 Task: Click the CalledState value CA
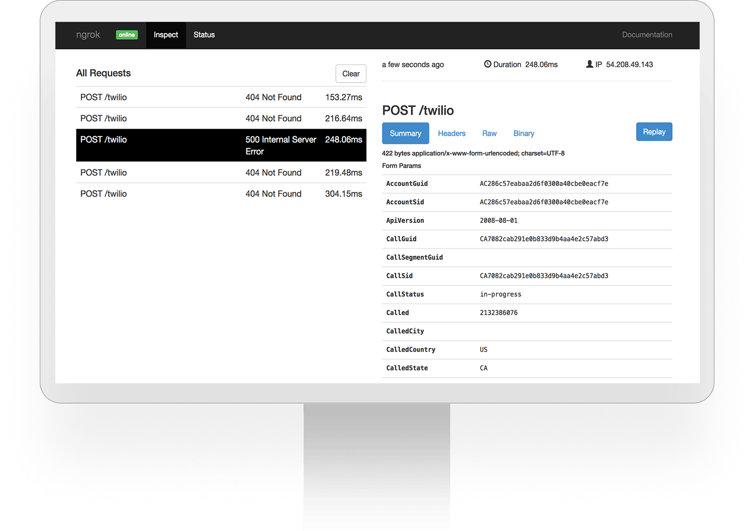point(484,368)
